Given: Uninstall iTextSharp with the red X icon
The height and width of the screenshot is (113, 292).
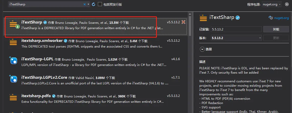Looking at the screenshot, I should click(x=183, y=22).
